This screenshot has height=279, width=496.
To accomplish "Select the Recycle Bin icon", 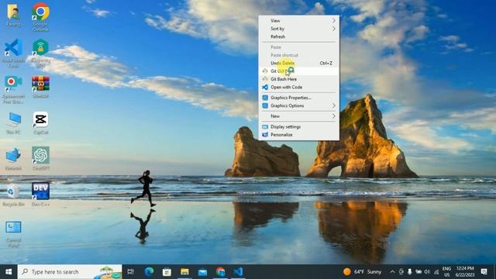I will (x=13, y=195).
